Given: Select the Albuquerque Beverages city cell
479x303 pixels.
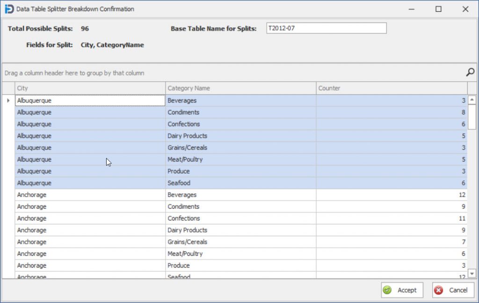Looking at the screenshot, I should (x=90, y=100).
